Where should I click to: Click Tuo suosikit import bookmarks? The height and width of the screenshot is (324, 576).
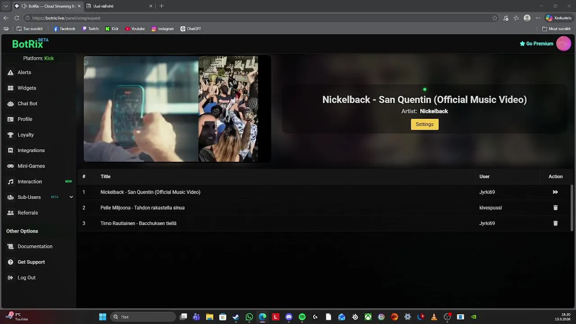click(30, 29)
